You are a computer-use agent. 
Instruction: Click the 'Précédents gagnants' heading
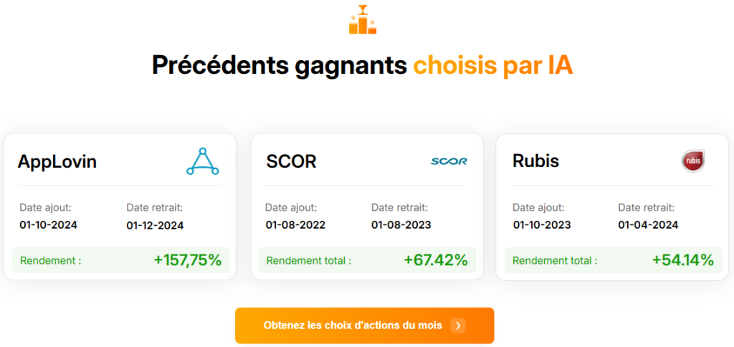pyautogui.click(x=280, y=65)
